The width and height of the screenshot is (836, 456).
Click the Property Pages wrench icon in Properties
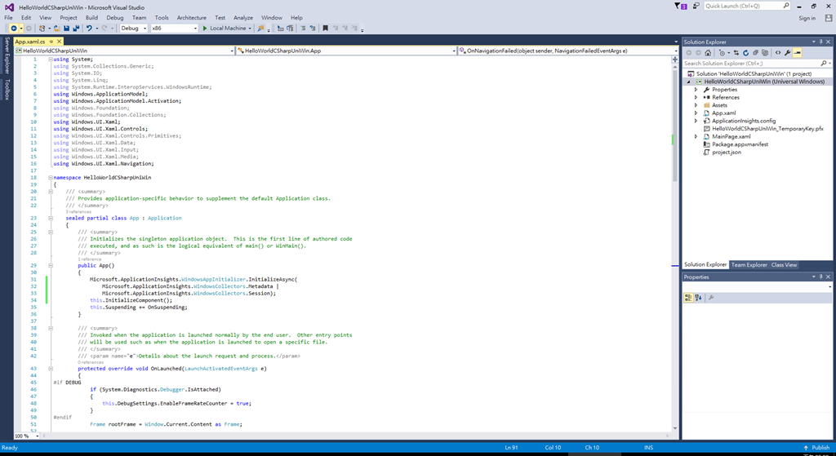(x=711, y=298)
